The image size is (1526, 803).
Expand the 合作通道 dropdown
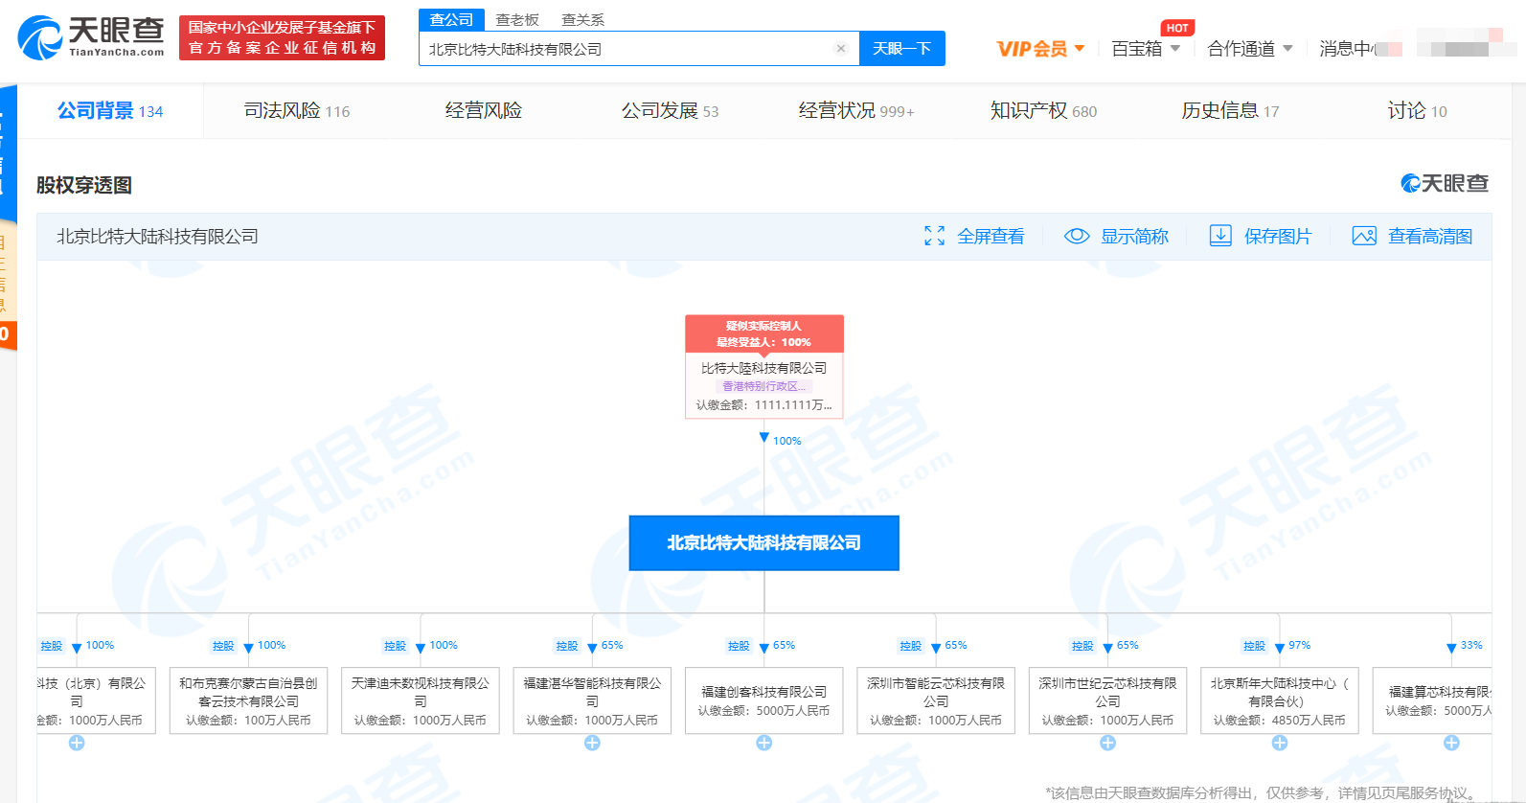pyautogui.click(x=1249, y=49)
